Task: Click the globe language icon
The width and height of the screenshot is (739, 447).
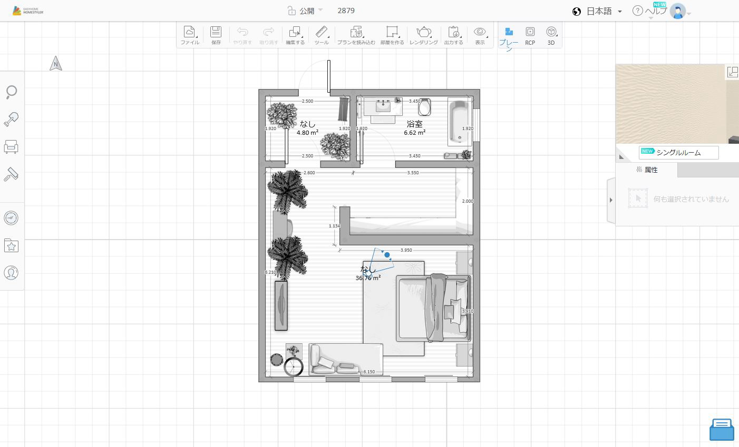Action: click(x=577, y=11)
